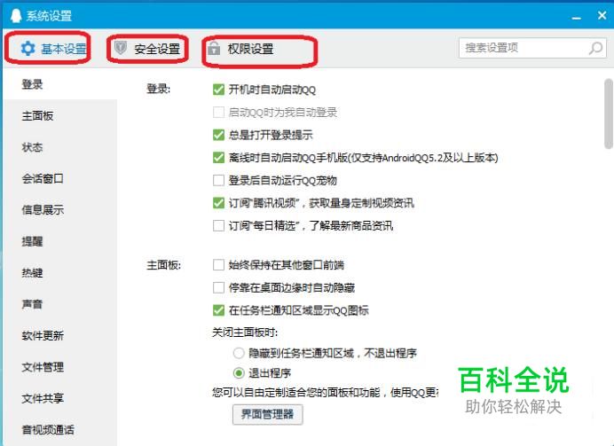This screenshot has width=614, height=446.
Task: Uncheck 离线时自动启动QQ手机版 checkbox
Action: click(x=218, y=158)
